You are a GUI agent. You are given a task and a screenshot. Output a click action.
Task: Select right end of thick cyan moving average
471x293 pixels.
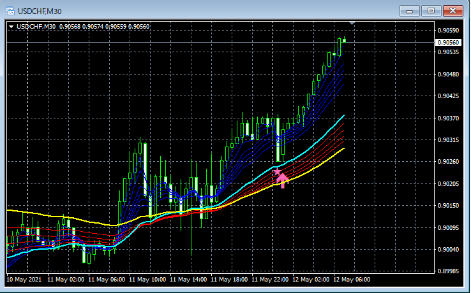[x=343, y=116]
